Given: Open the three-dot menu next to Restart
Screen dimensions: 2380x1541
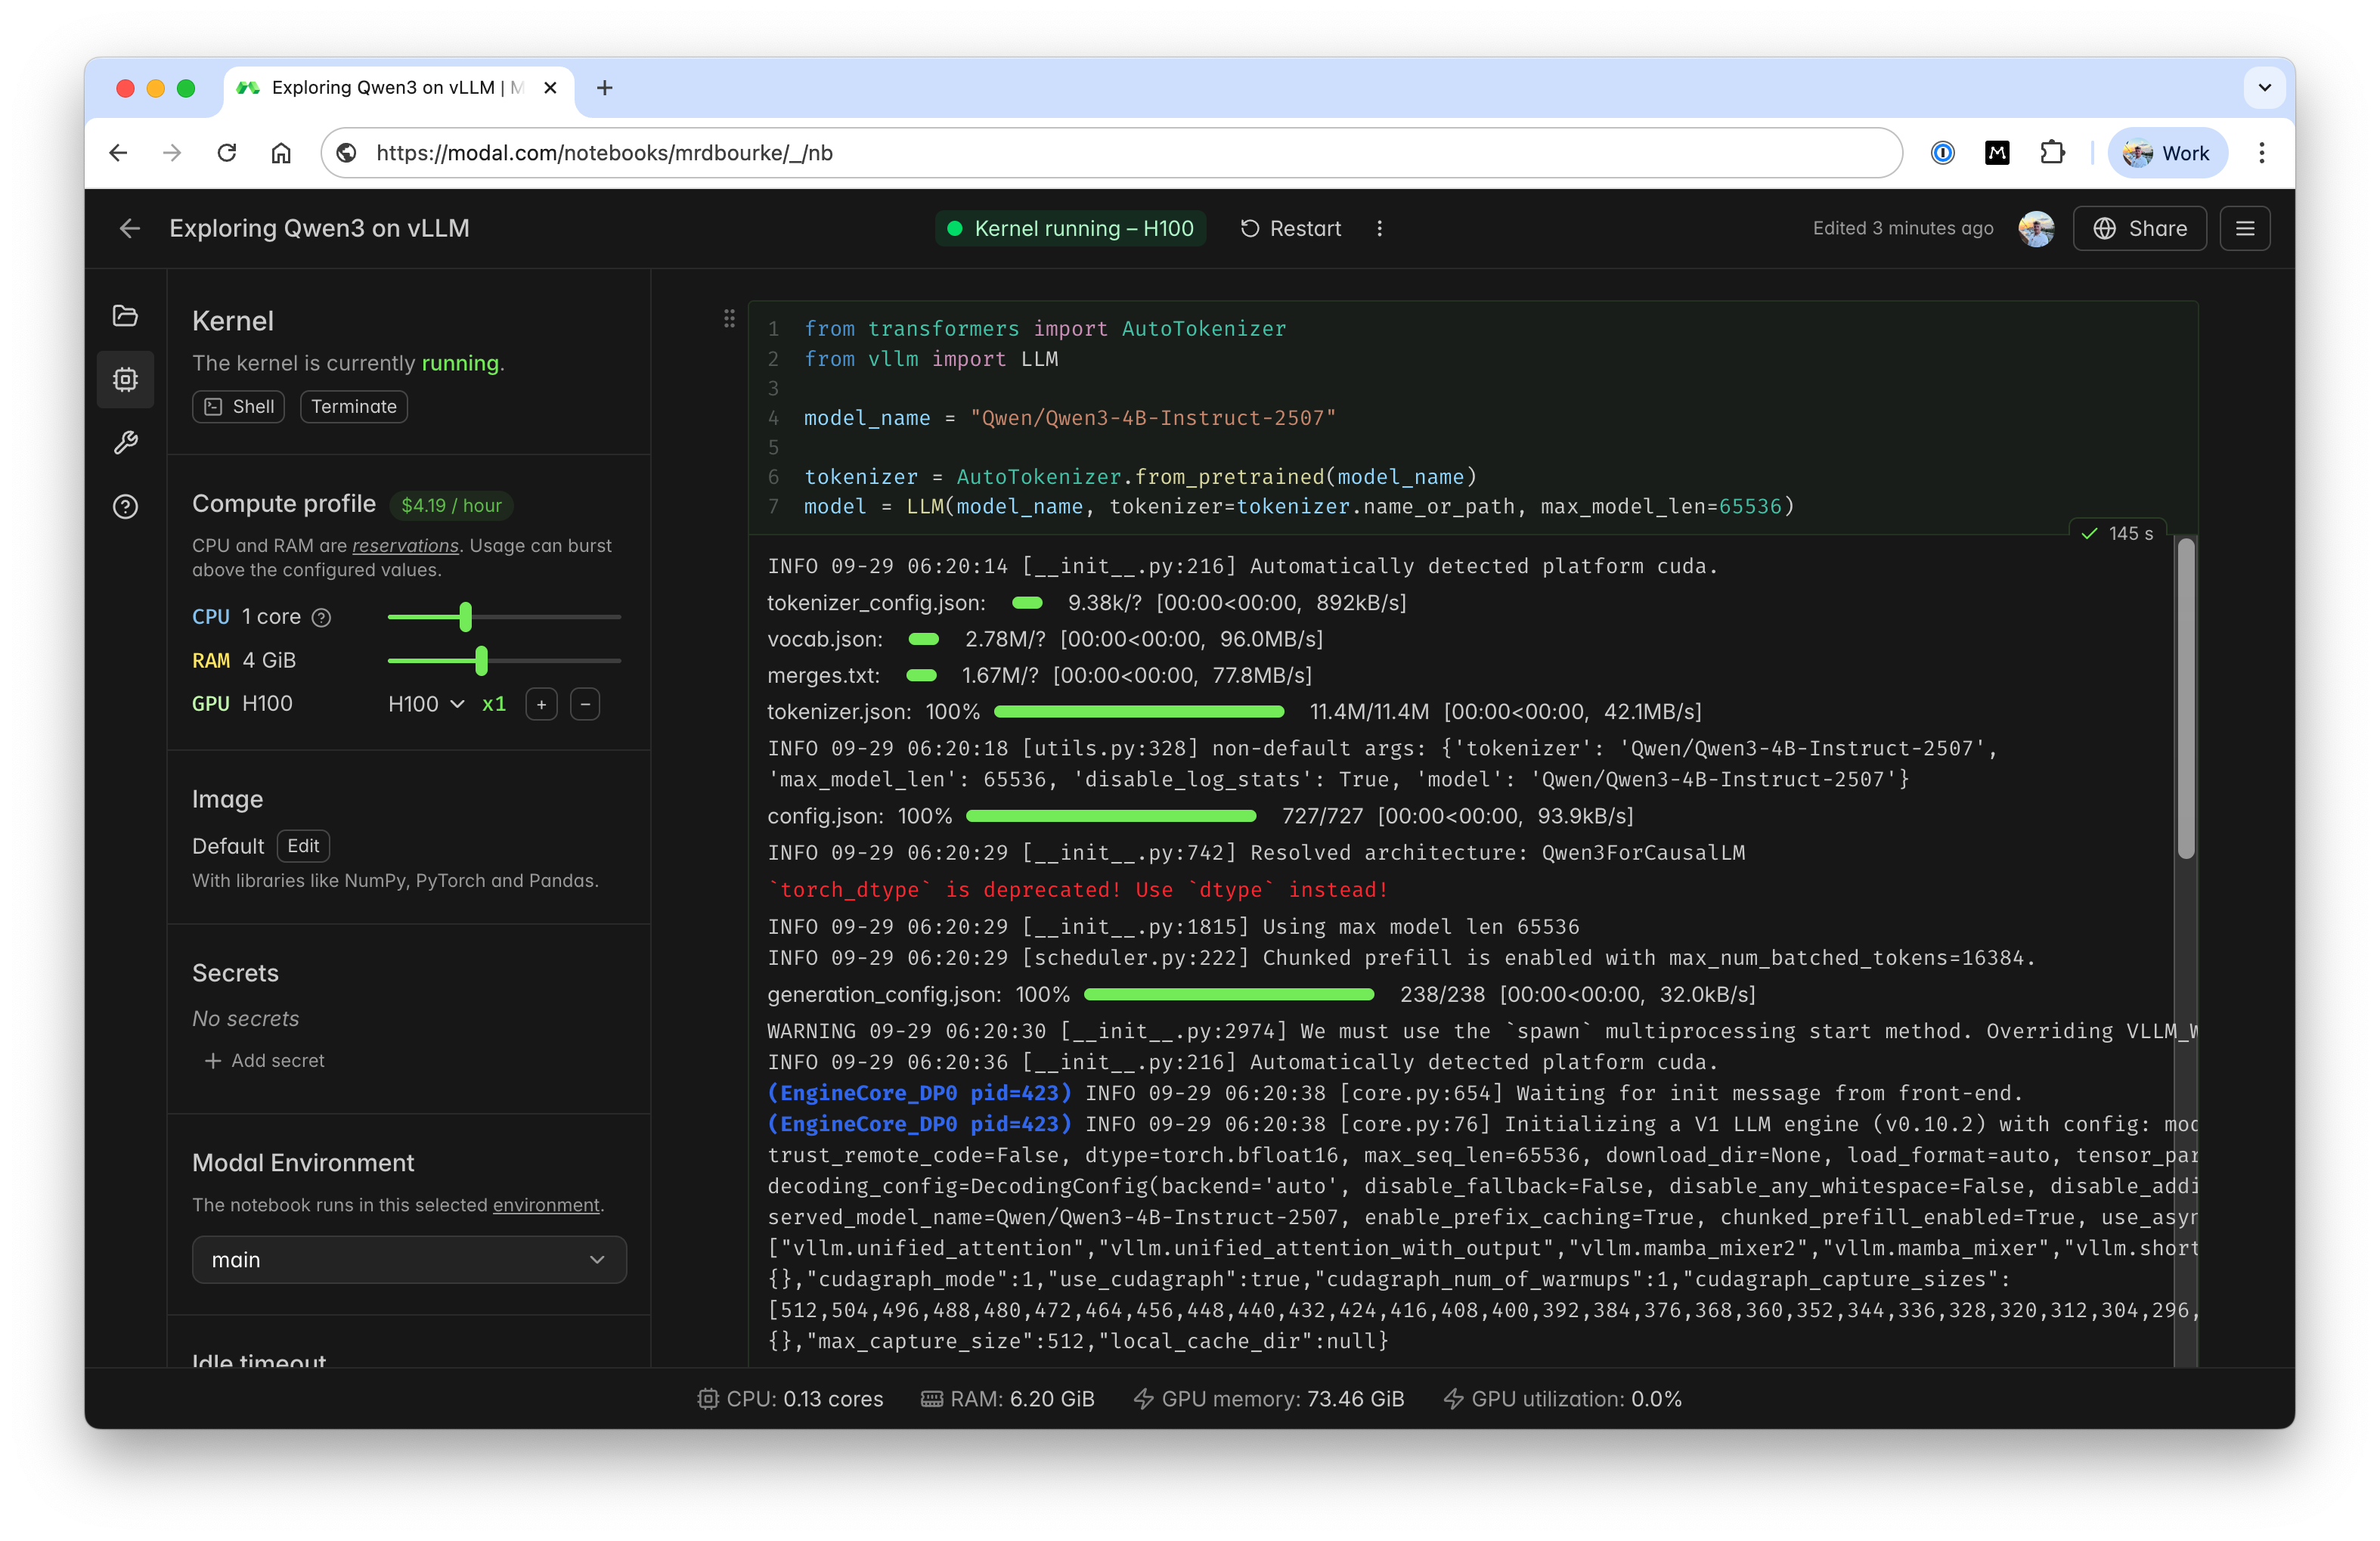Looking at the screenshot, I should click(1379, 229).
